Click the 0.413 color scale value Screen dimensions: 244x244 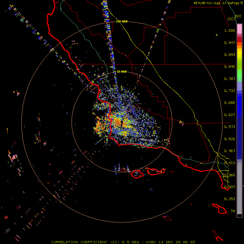coord(230,163)
